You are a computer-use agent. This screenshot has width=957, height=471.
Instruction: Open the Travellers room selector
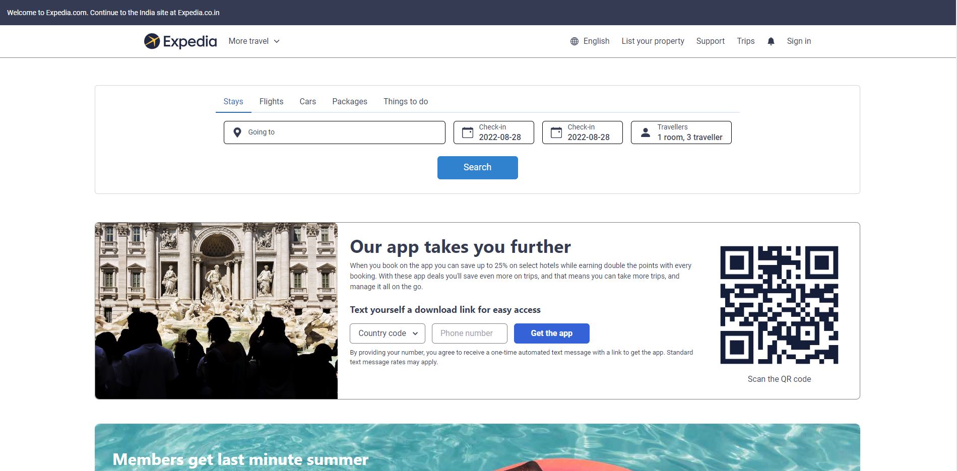[x=681, y=132]
